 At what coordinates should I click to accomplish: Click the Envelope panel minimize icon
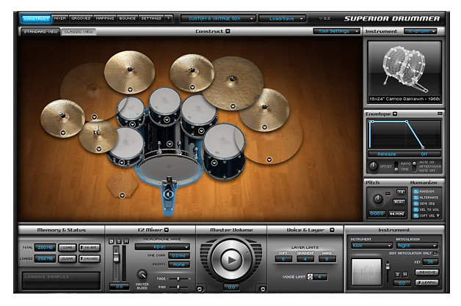click(x=440, y=113)
